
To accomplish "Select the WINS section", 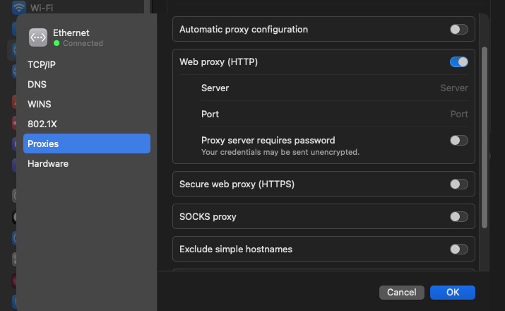I will pos(87,104).
